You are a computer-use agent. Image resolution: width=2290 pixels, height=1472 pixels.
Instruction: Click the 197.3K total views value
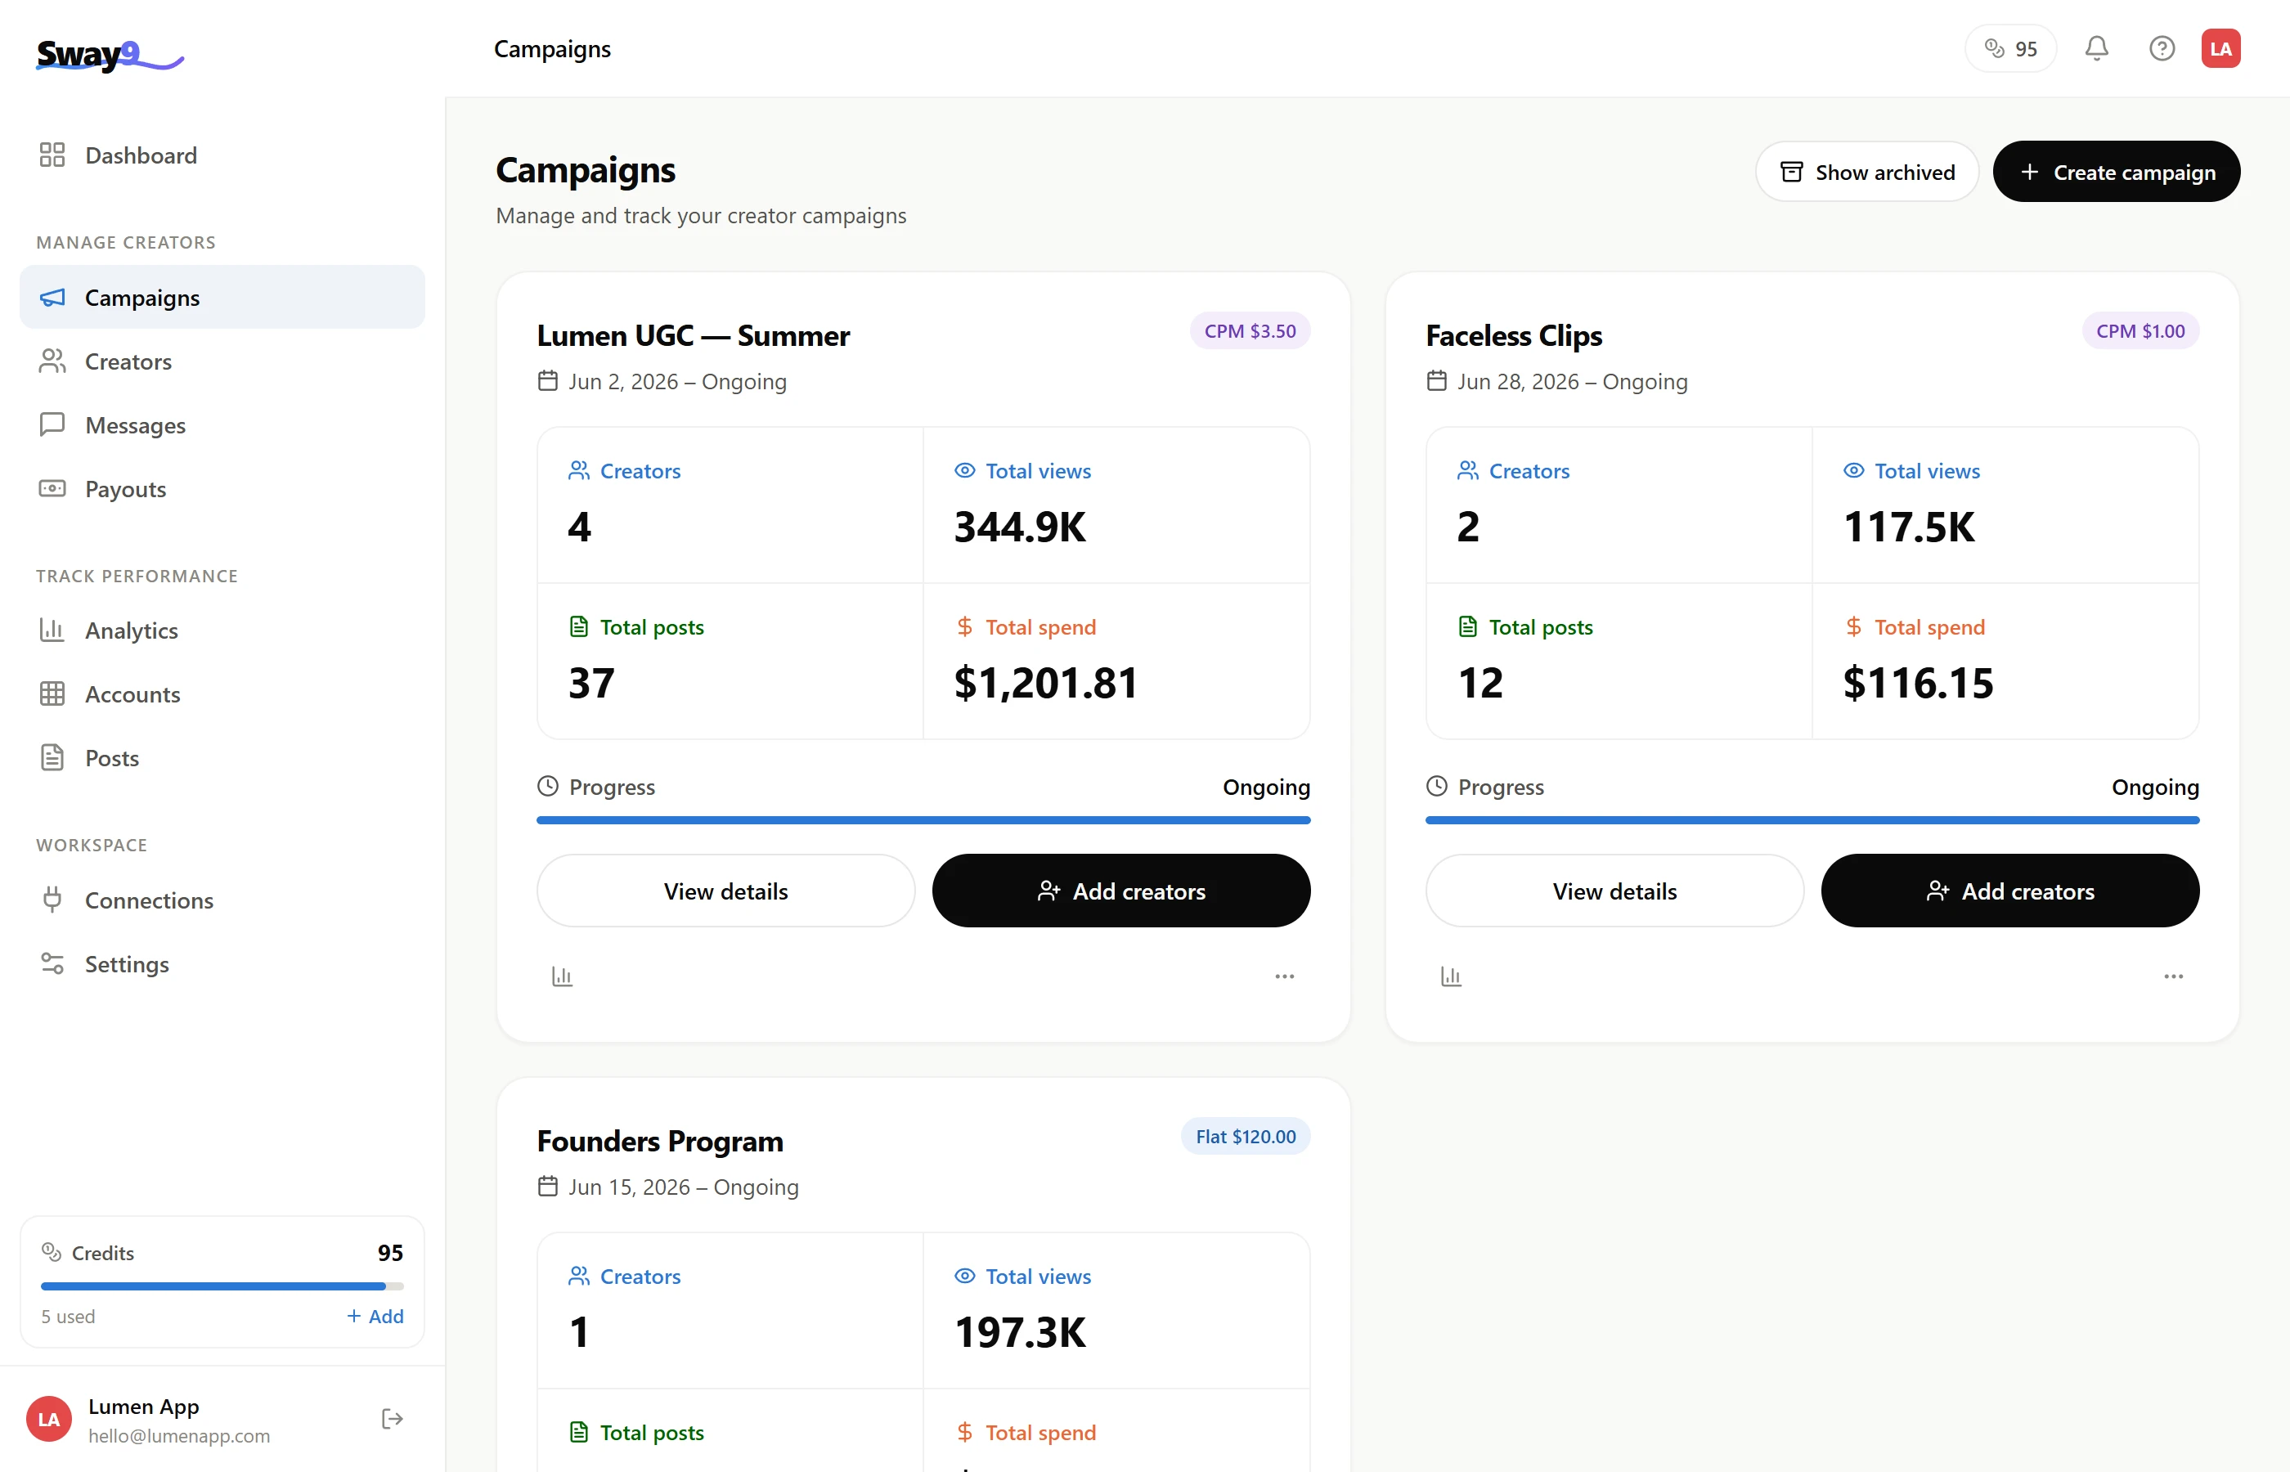click(1020, 1332)
